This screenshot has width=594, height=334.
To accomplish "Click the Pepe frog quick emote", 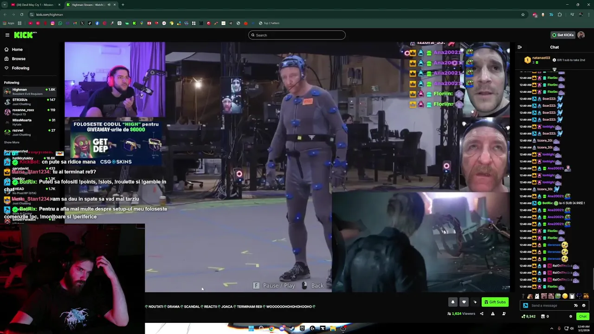I will (558, 296).
